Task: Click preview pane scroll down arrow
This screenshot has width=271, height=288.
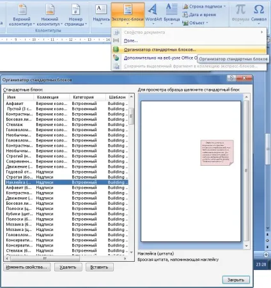Action: pos(247,246)
